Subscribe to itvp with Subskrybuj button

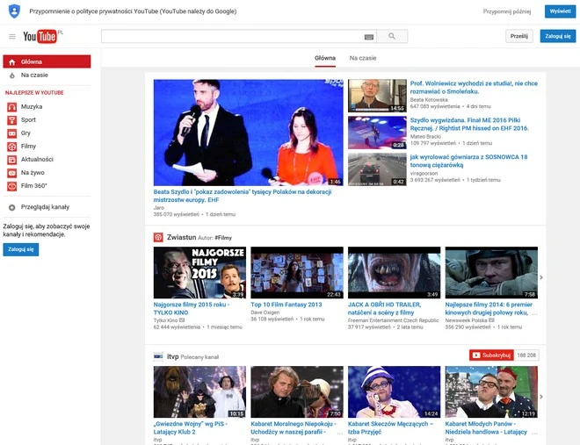pyautogui.click(x=490, y=355)
